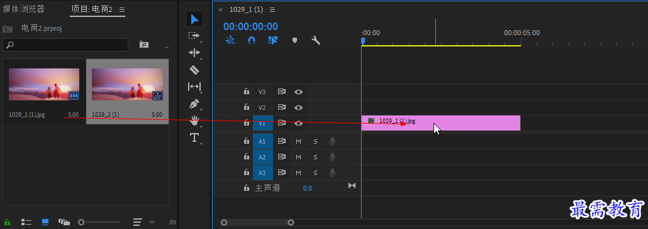Screen dimensions: 648x229
Task: Toggle snap magnet in timeline
Action: 251,40
